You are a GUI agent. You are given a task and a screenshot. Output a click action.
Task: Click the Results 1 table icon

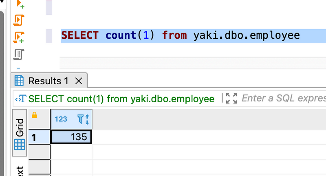[x=19, y=81]
